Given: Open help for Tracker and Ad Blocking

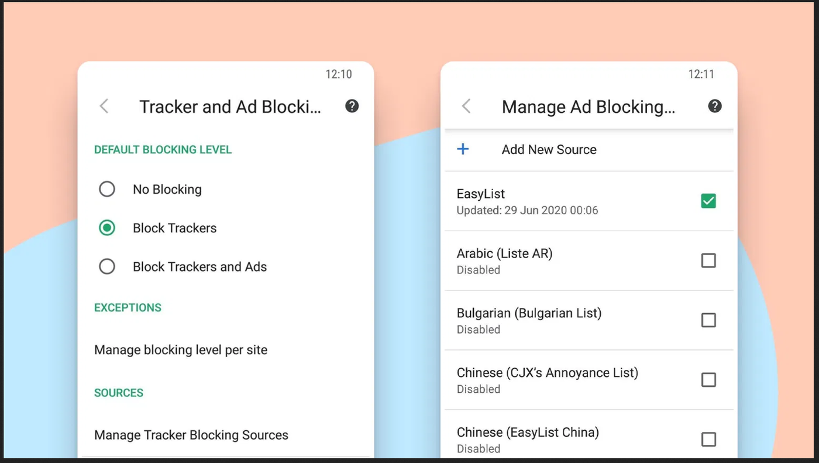Looking at the screenshot, I should (352, 106).
